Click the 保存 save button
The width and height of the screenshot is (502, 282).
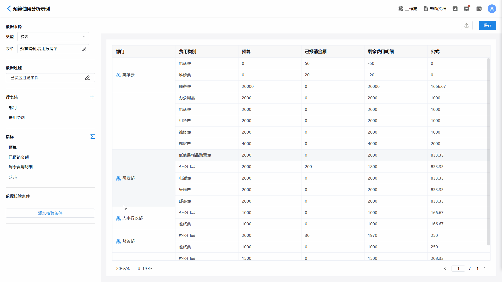[x=487, y=25]
